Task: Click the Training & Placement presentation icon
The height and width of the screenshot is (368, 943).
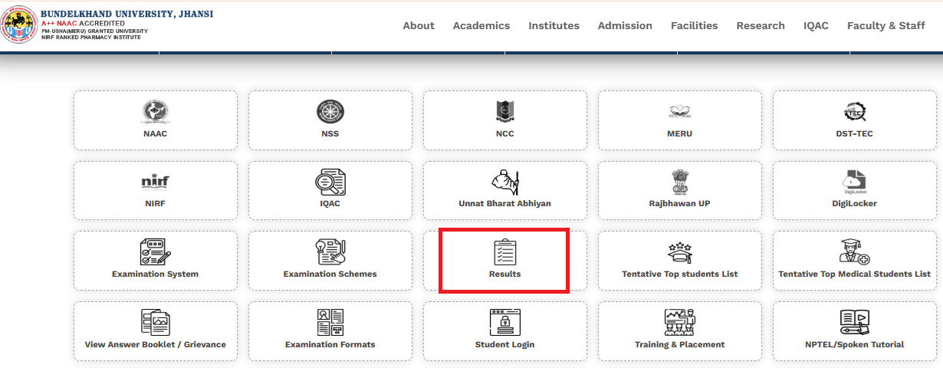Action: tap(680, 323)
